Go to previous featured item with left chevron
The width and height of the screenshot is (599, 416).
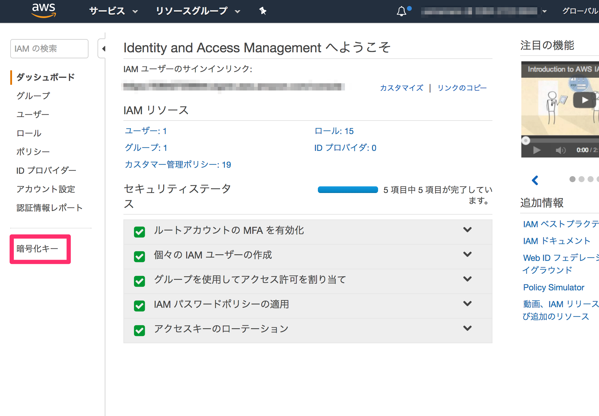point(535,180)
